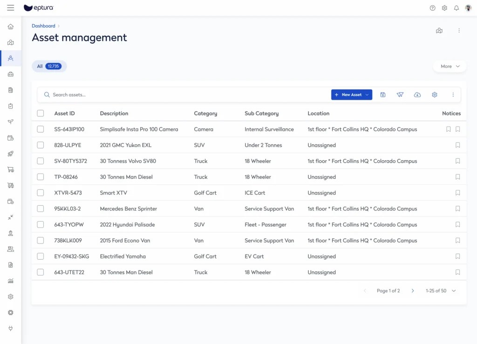Check the select-all checkbox in the table header

coord(41,113)
